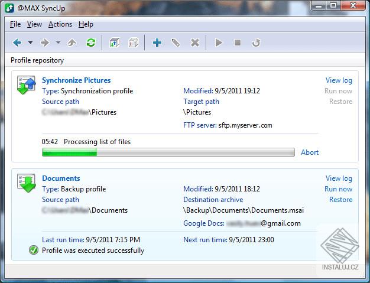Restore the Documents backup profile
Screen dimensions: 370x283
(x=340, y=200)
